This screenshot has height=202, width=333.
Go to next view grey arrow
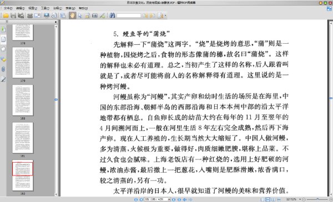190,199
